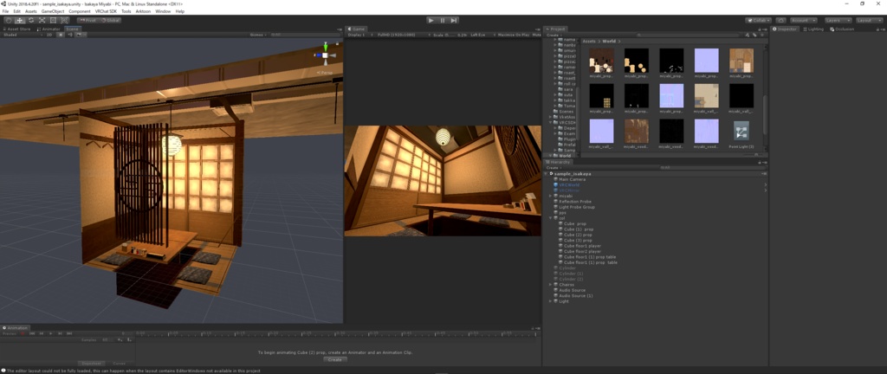Select the Rect transform tool
The width and height of the screenshot is (887, 374).
(53, 20)
